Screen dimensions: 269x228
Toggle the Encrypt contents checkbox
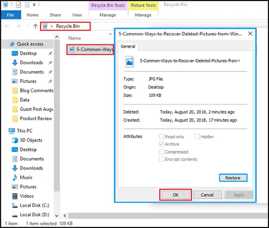pos(161,159)
